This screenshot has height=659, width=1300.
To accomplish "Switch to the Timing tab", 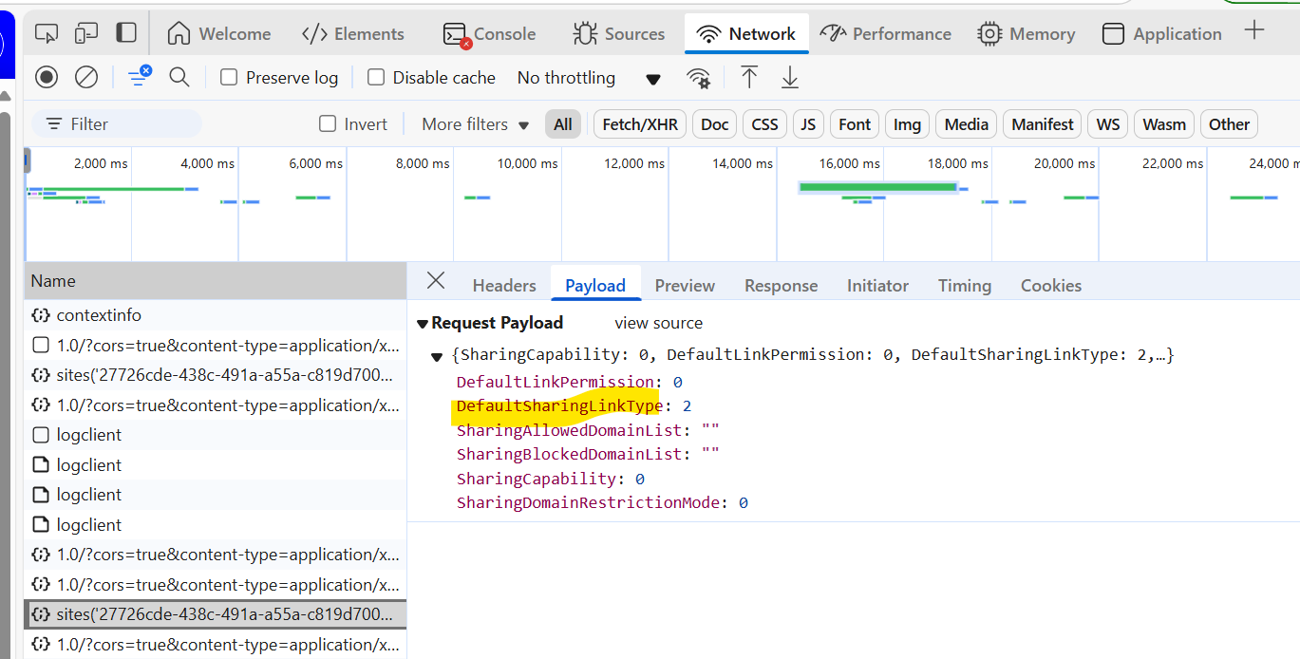I will click(964, 285).
